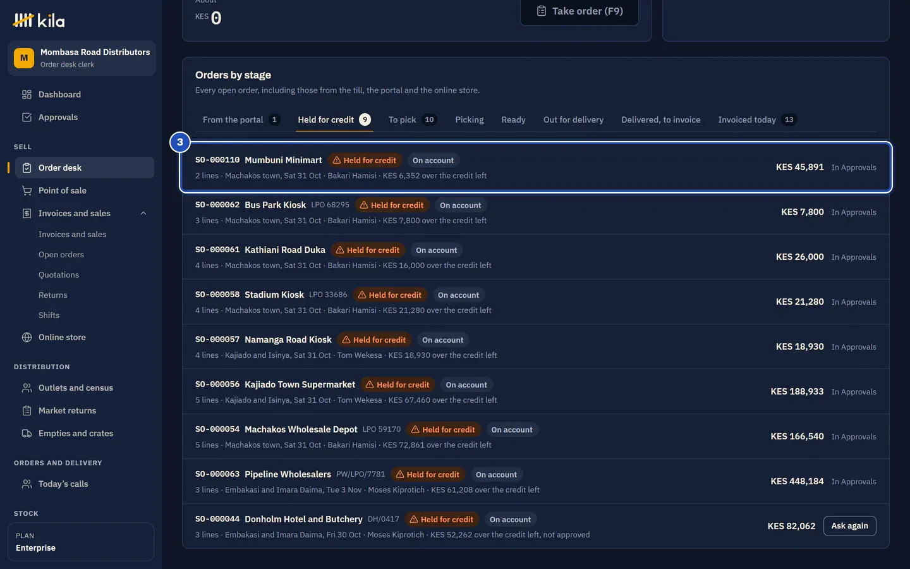Click On account badge for Mumbuni Minimart
The image size is (910, 569).
[x=433, y=161]
